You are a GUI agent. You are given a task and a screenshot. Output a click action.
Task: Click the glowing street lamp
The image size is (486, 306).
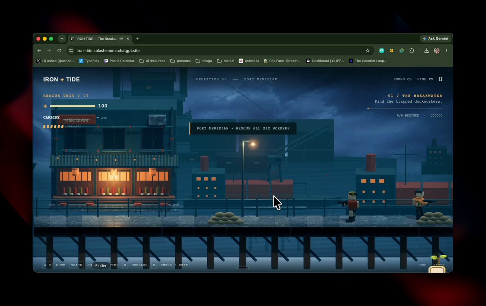(252, 144)
